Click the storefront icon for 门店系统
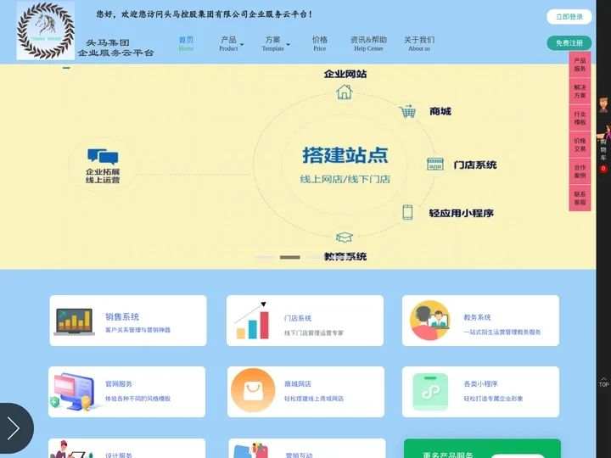Image resolution: width=611 pixels, height=458 pixels. (435, 165)
